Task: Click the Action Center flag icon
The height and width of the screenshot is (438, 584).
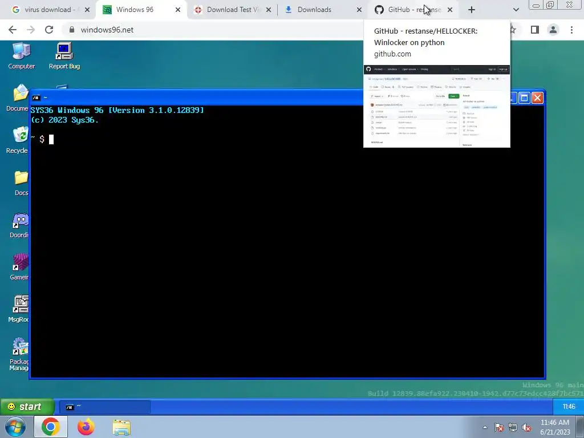Action: (498, 427)
